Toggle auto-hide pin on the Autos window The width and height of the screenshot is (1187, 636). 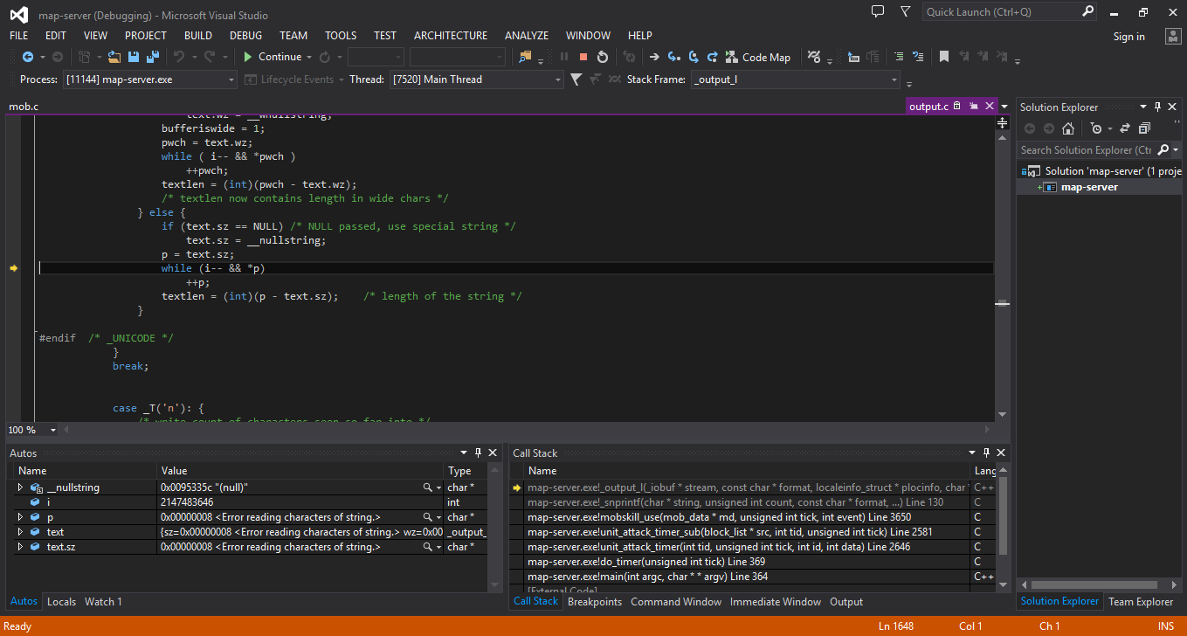[478, 453]
